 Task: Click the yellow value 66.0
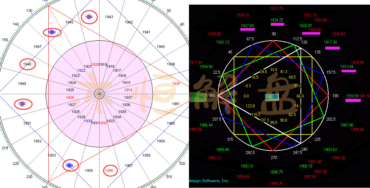click(x=300, y=96)
